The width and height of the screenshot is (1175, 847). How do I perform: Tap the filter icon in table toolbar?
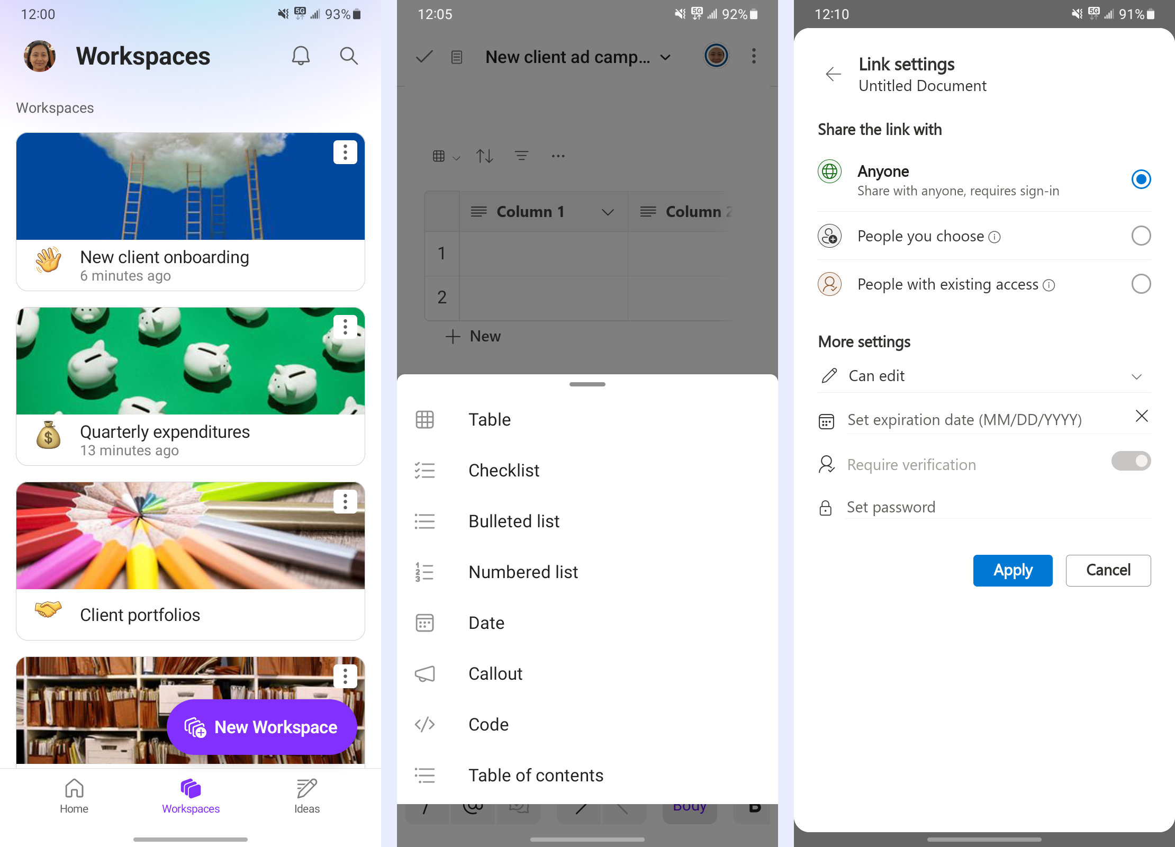(521, 156)
